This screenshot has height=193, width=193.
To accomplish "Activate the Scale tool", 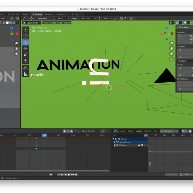I will (x=25, y=54).
